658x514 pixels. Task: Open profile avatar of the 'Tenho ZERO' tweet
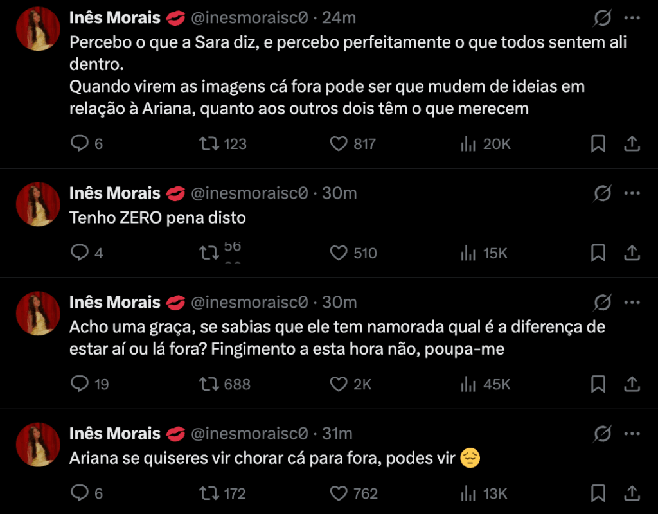38,204
